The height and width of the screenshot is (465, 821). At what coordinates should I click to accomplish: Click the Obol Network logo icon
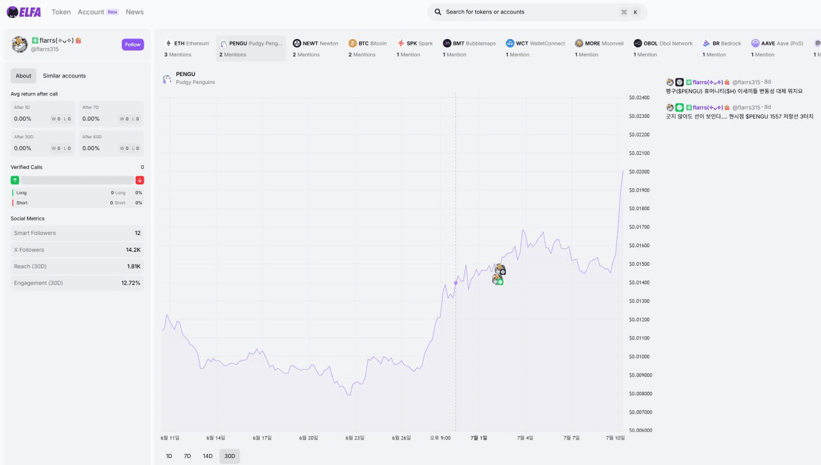[638, 44]
